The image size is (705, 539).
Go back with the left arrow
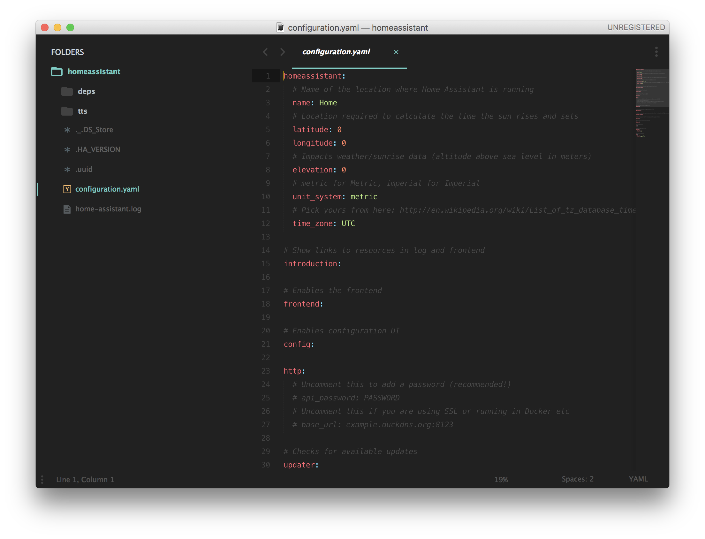pyautogui.click(x=265, y=52)
